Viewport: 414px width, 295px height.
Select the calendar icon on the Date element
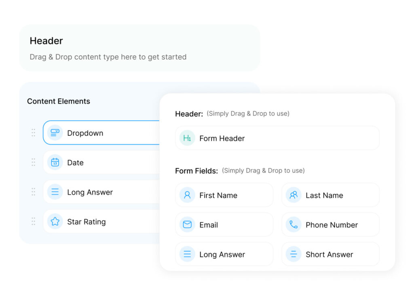55,162
